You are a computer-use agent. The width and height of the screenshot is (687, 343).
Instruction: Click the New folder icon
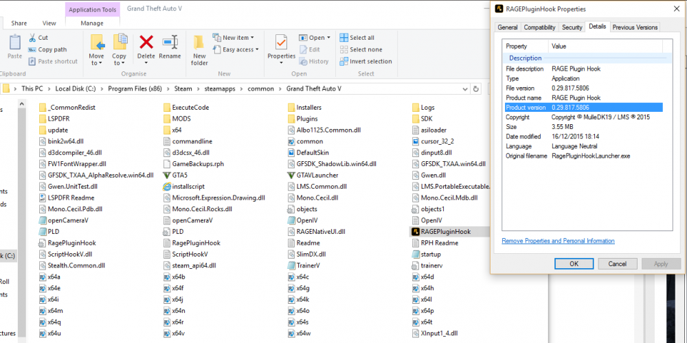[199, 43]
